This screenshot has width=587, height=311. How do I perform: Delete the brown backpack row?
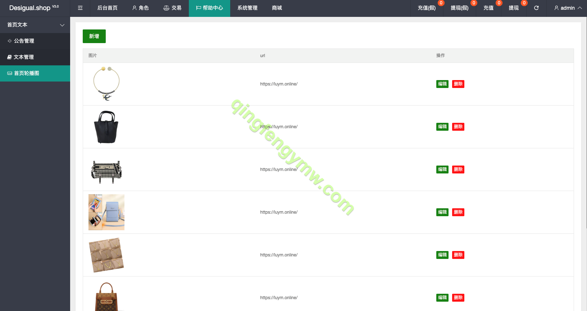point(458,298)
